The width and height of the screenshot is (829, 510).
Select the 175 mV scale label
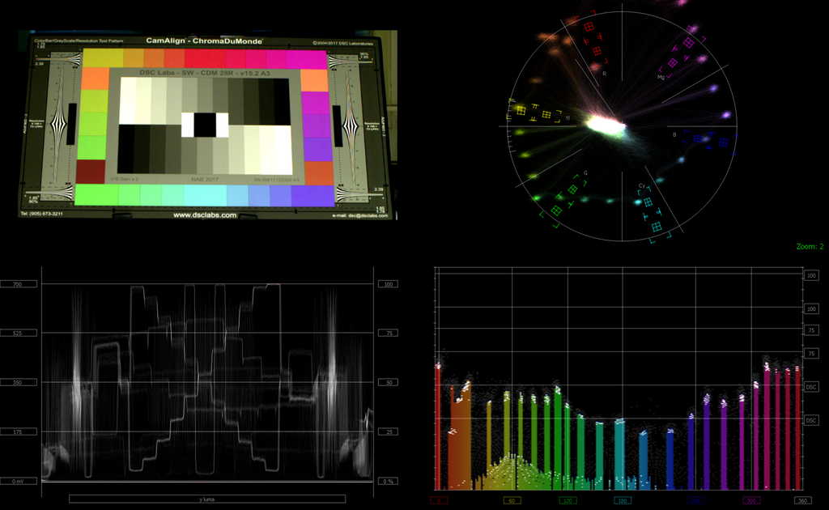[19, 431]
